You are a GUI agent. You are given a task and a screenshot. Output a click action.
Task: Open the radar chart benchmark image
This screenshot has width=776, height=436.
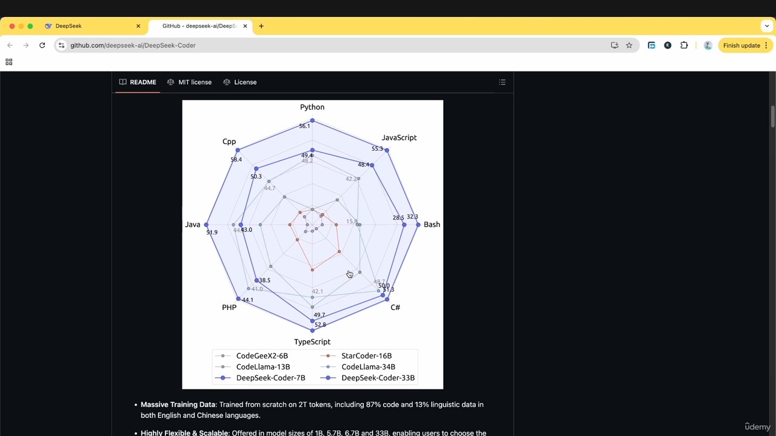point(313,245)
